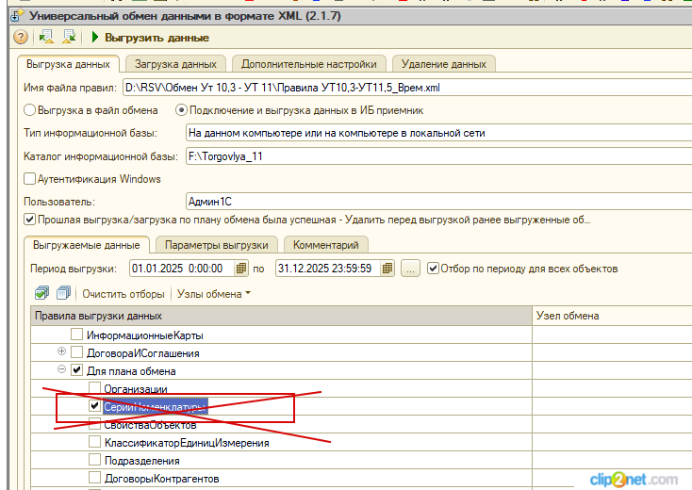Select the Комментарий subtab

pyautogui.click(x=325, y=245)
